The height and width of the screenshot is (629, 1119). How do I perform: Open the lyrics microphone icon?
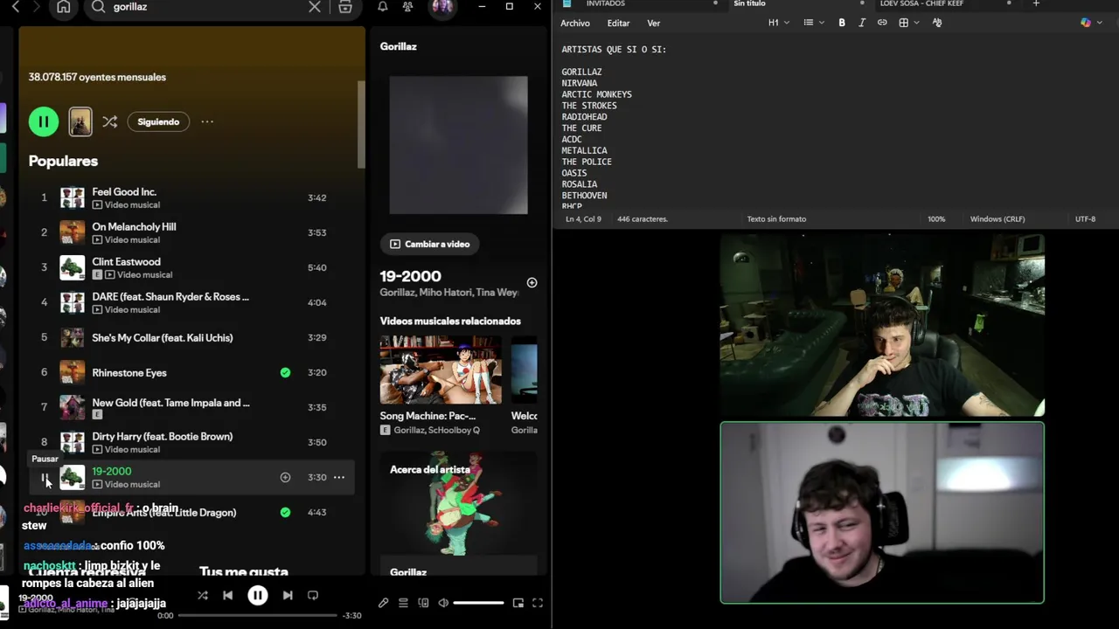[x=383, y=603]
